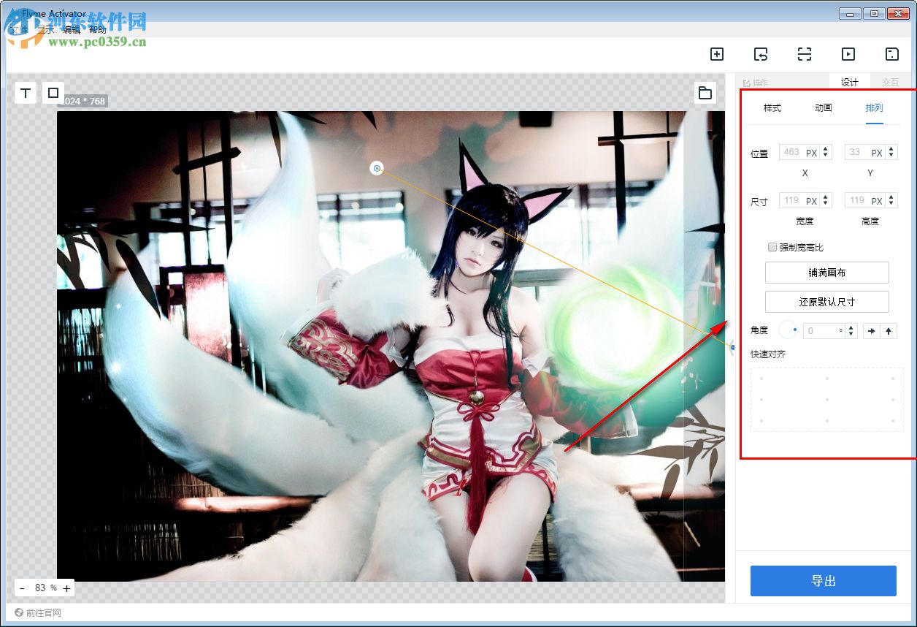This screenshot has width=917, height=627.
Task: Decrease Y position with down stepper arrow
Action: 891,156
